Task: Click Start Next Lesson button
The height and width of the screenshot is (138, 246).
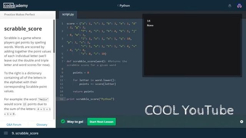Action: pyautogui.click(x=101, y=122)
